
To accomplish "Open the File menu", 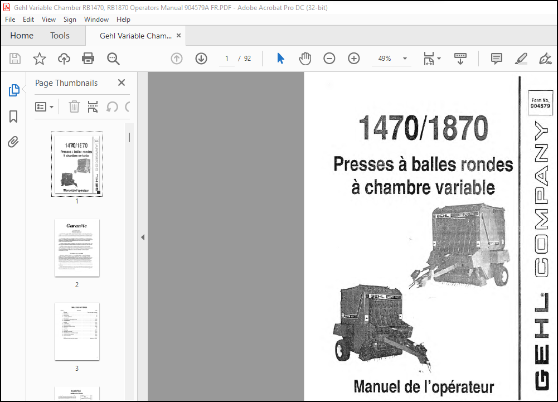I will pyautogui.click(x=10, y=20).
